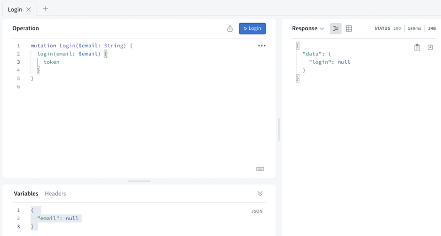Click the Operation panel heading
Screen dimensions: 441x236
tap(25, 29)
